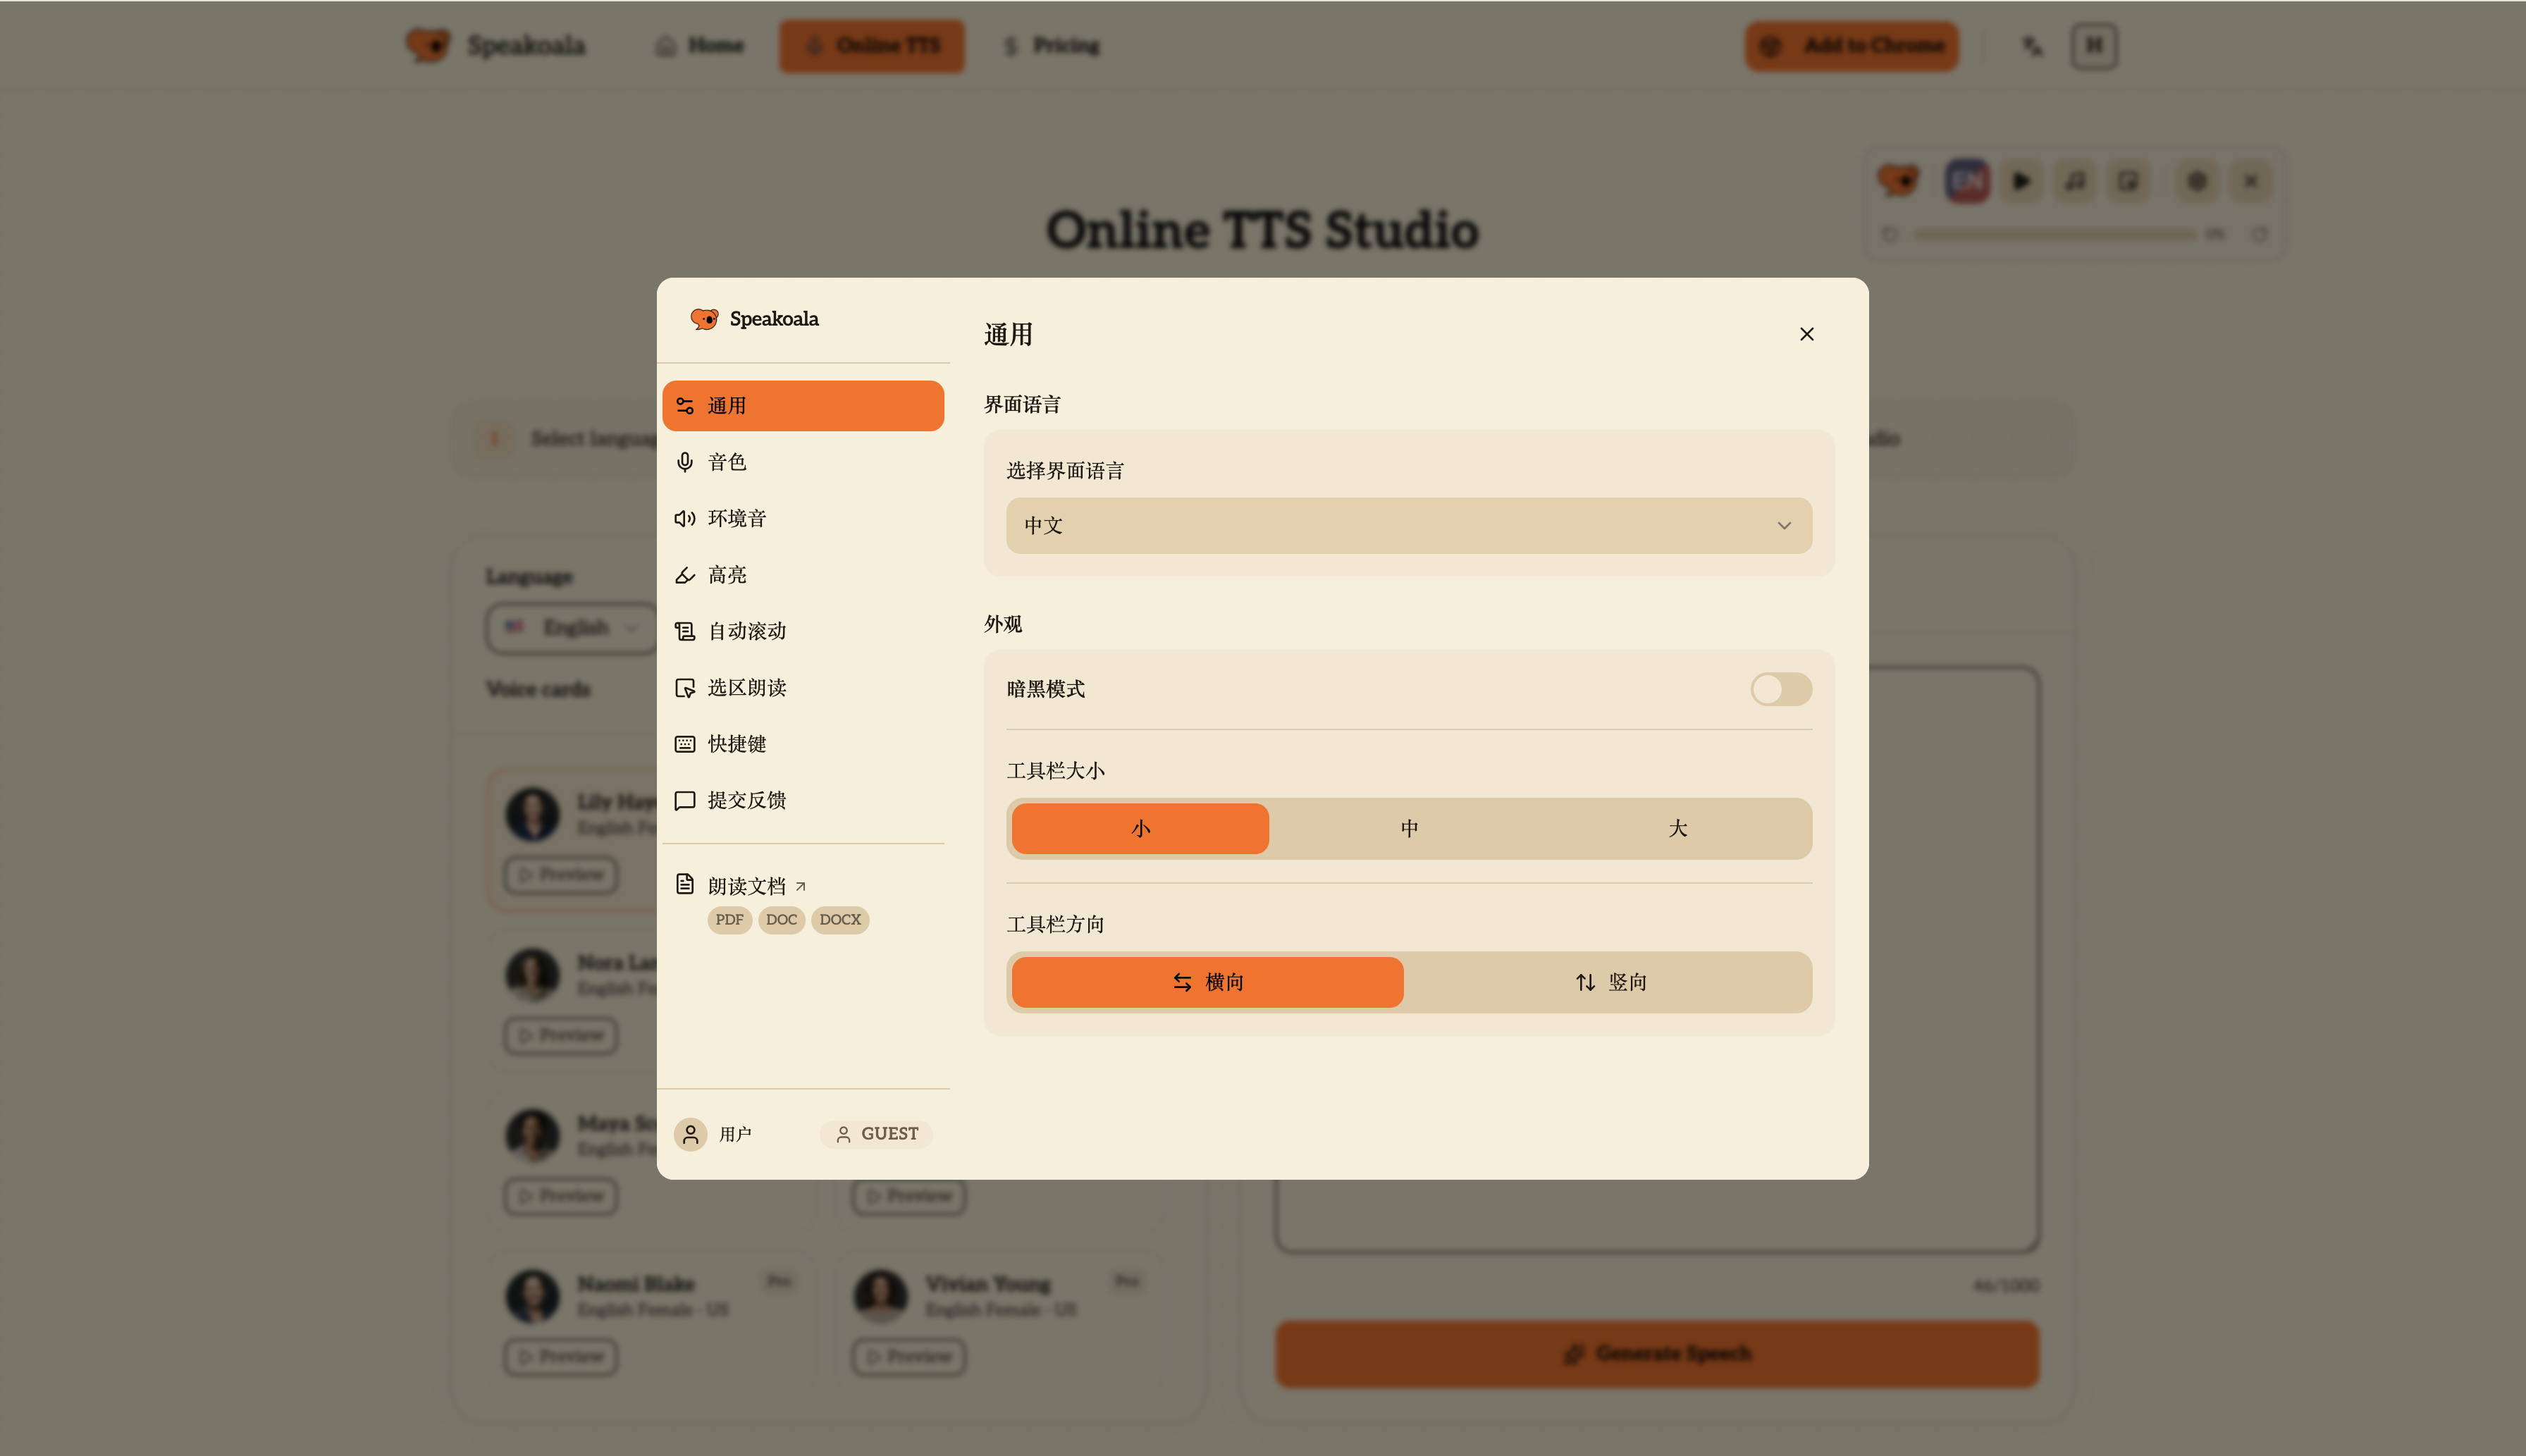Expand the 中文 interface language dropdown
The width and height of the screenshot is (2526, 1456).
pyautogui.click(x=1408, y=526)
